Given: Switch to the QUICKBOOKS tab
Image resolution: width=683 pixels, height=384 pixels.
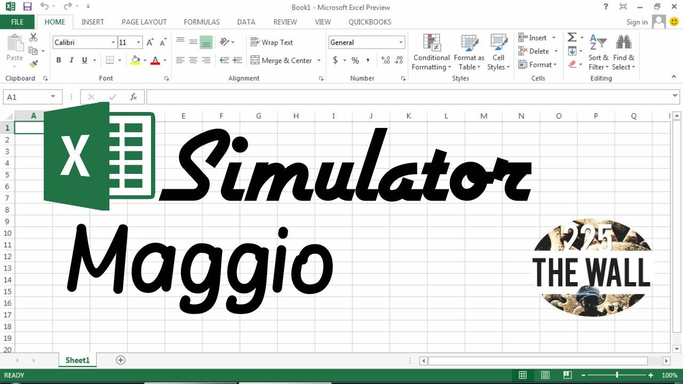Looking at the screenshot, I should tap(370, 22).
